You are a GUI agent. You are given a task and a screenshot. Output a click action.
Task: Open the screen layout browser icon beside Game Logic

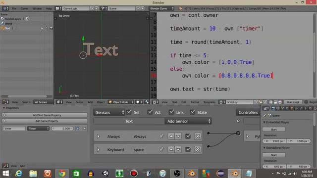coord(58,8)
